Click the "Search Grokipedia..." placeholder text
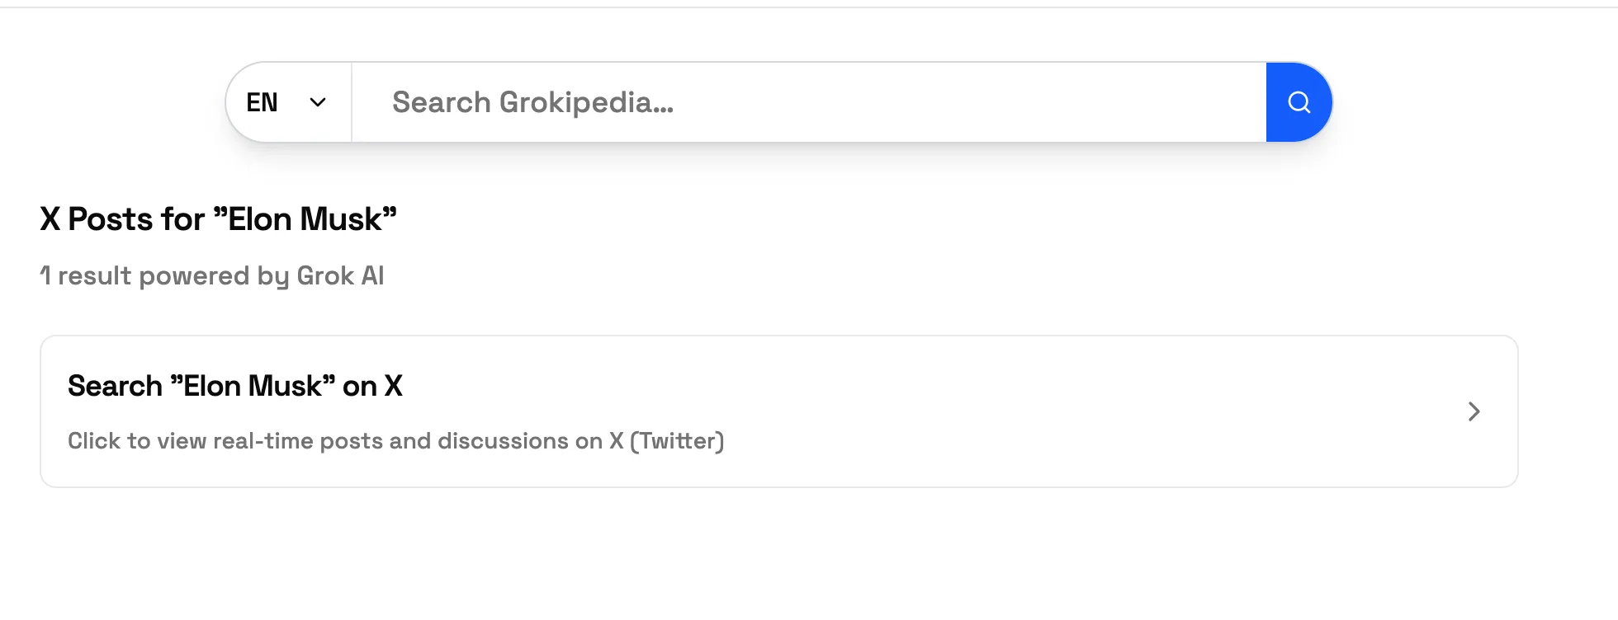1618x620 pixels. tap(532, 102)
